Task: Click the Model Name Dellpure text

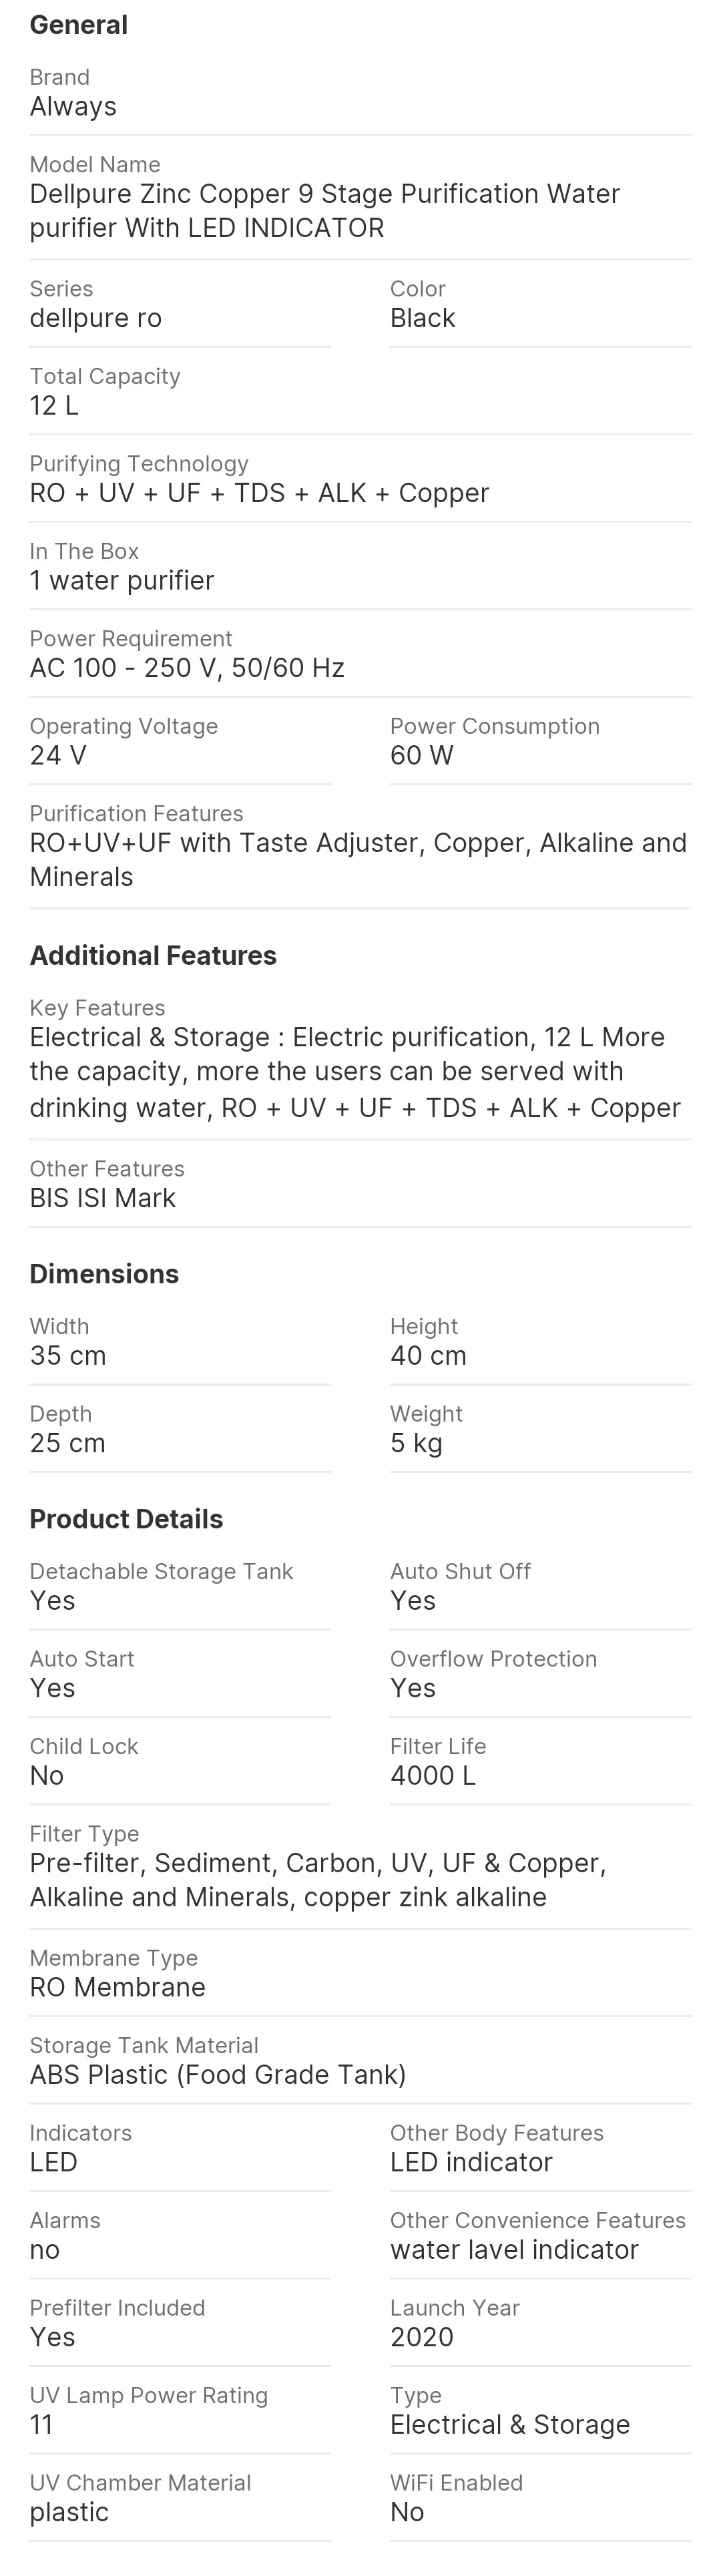Action: (324, 210)
